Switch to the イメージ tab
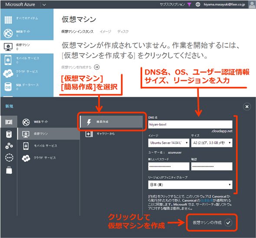Image resolution: width=256 pixels, height=238 pixels. (105, 32)
